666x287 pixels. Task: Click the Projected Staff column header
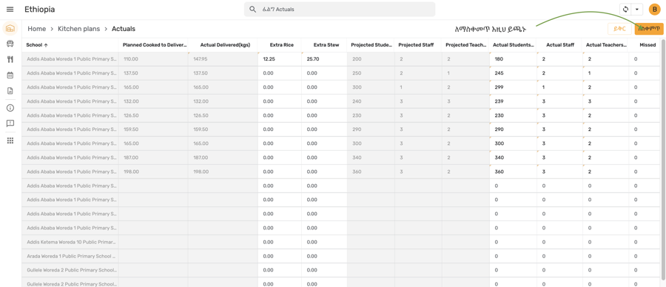[416, 45]
